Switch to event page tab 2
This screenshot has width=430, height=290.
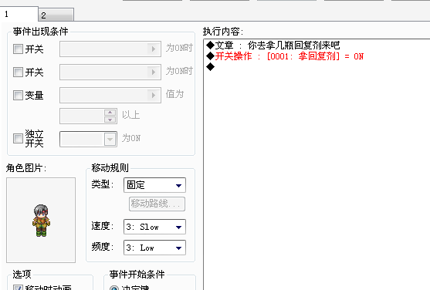(x=56, y=15)
